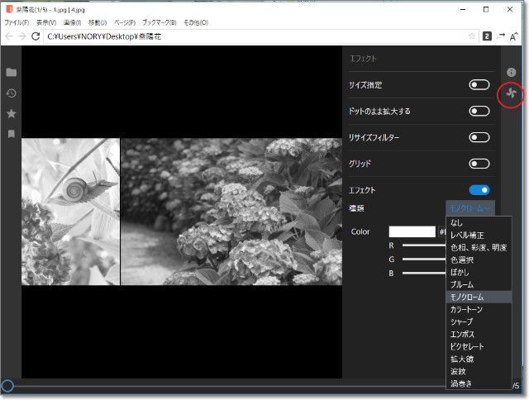Open the ブックマーク(B) menu

159,22
